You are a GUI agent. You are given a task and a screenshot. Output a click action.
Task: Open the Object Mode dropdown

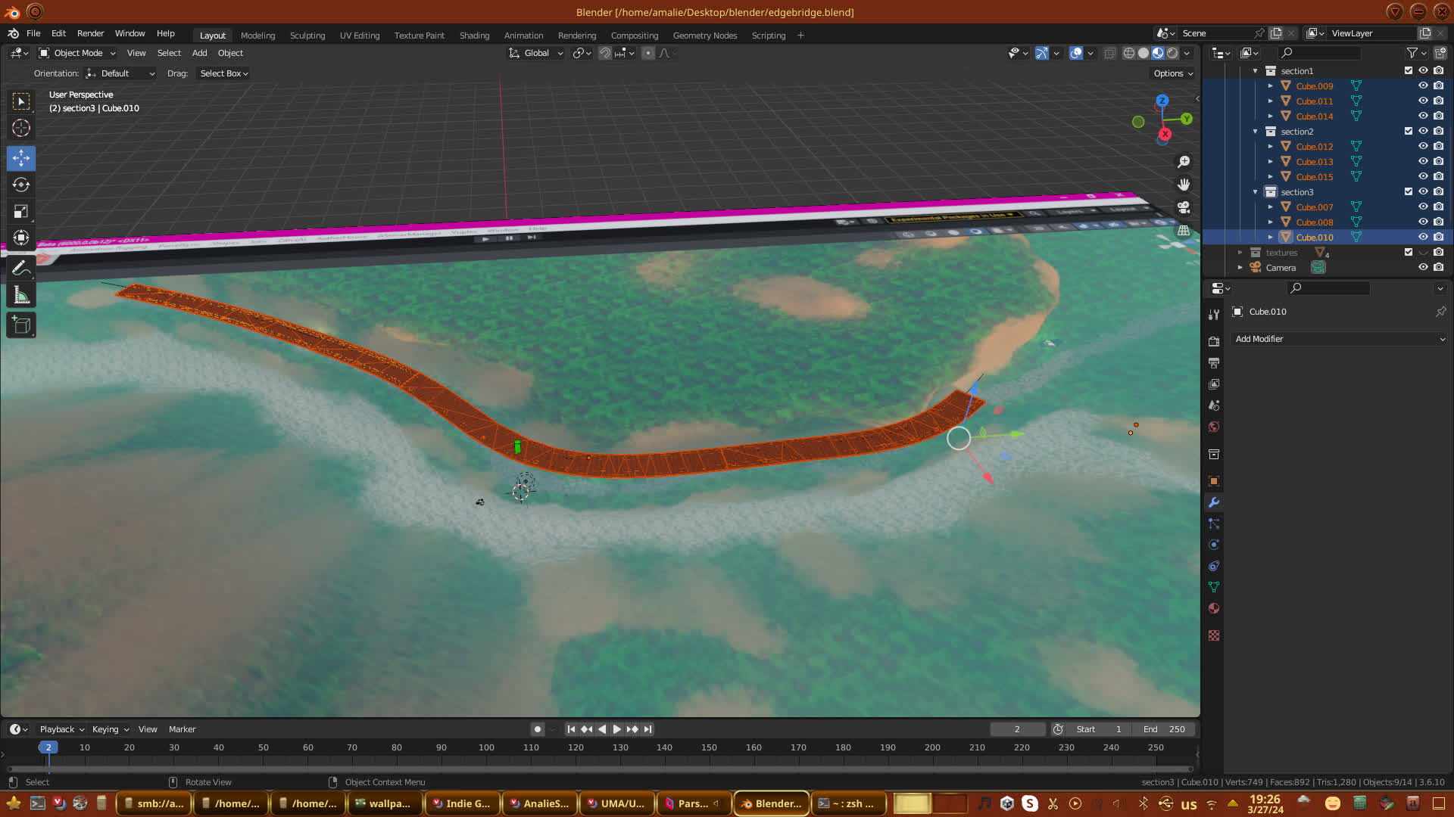[78, 53]
